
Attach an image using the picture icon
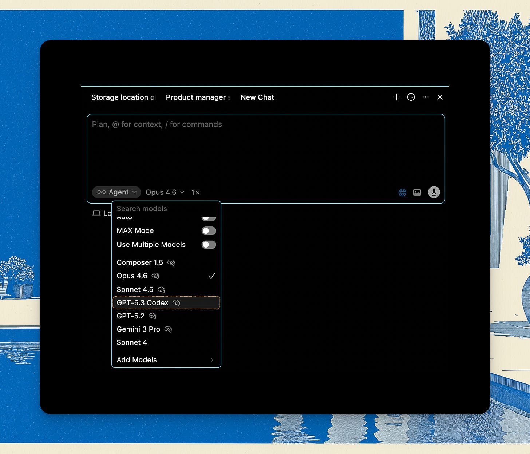(417, 192)
